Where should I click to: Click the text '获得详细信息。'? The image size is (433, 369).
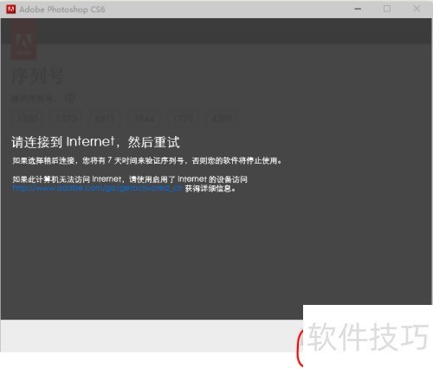(210, 189)
